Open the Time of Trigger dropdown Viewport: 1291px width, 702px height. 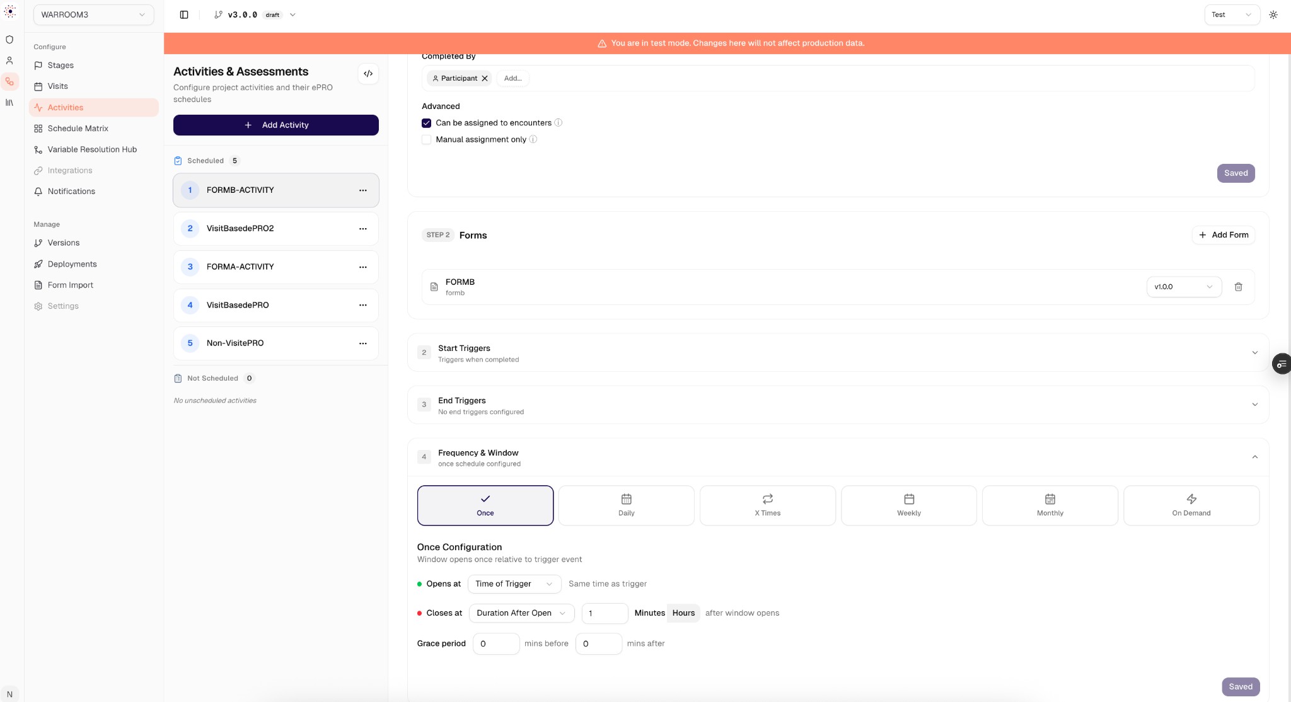[x=514, y=584]
